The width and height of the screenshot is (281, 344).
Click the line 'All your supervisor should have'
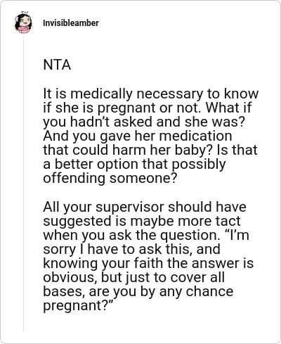click(x=145, y=208)
